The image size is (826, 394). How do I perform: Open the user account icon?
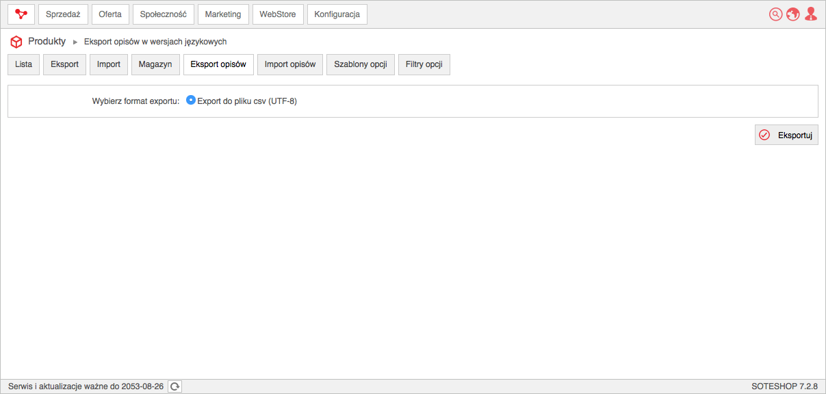811,14
